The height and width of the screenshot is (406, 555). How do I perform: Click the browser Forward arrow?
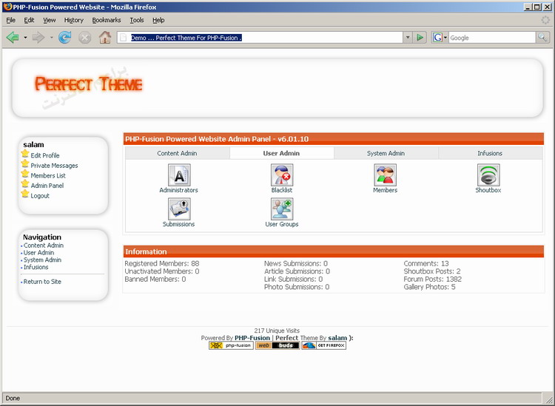[x=38, y=37]
